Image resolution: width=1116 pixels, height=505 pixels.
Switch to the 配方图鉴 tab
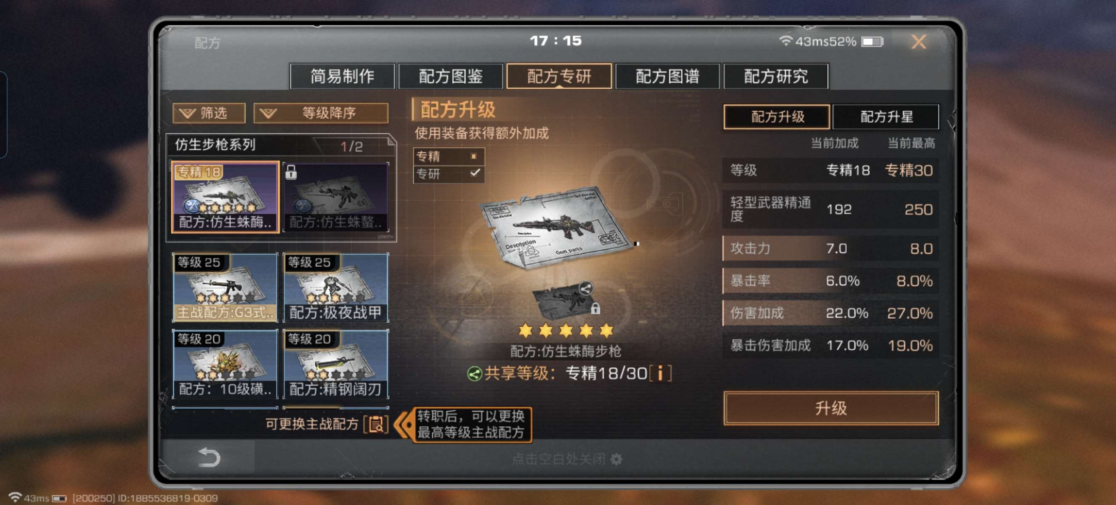tap(451, 76)
